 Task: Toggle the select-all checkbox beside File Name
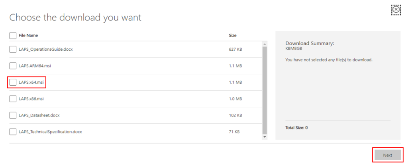point(13,36)
